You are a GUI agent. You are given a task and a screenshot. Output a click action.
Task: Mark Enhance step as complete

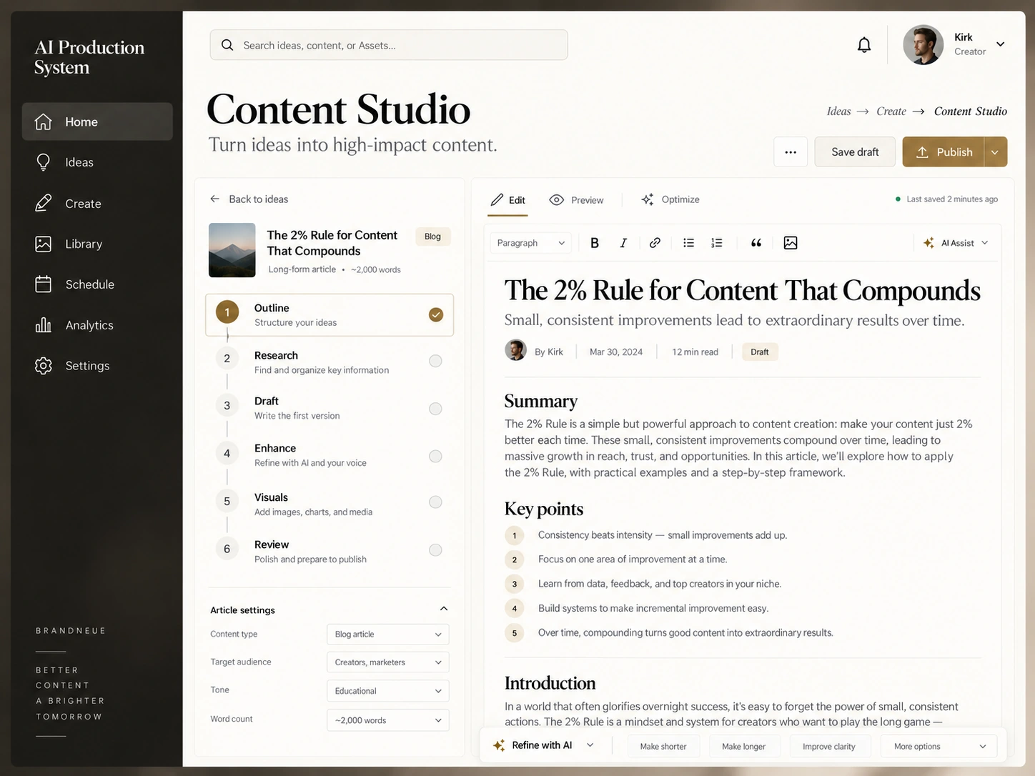[435, 456]
